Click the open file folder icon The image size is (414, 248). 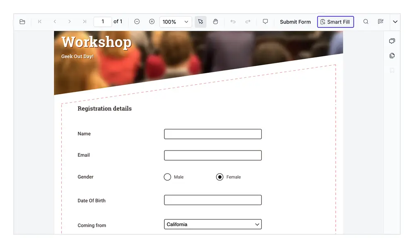22,22
